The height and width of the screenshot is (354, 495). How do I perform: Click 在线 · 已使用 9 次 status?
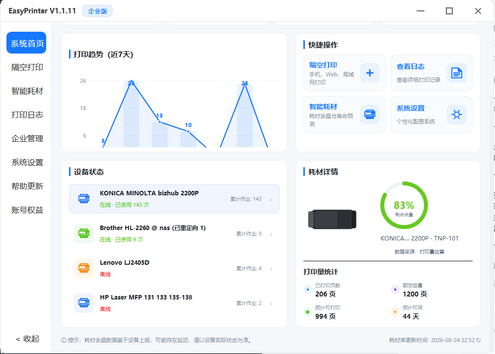pyautogui.click(x=121, y=239)
